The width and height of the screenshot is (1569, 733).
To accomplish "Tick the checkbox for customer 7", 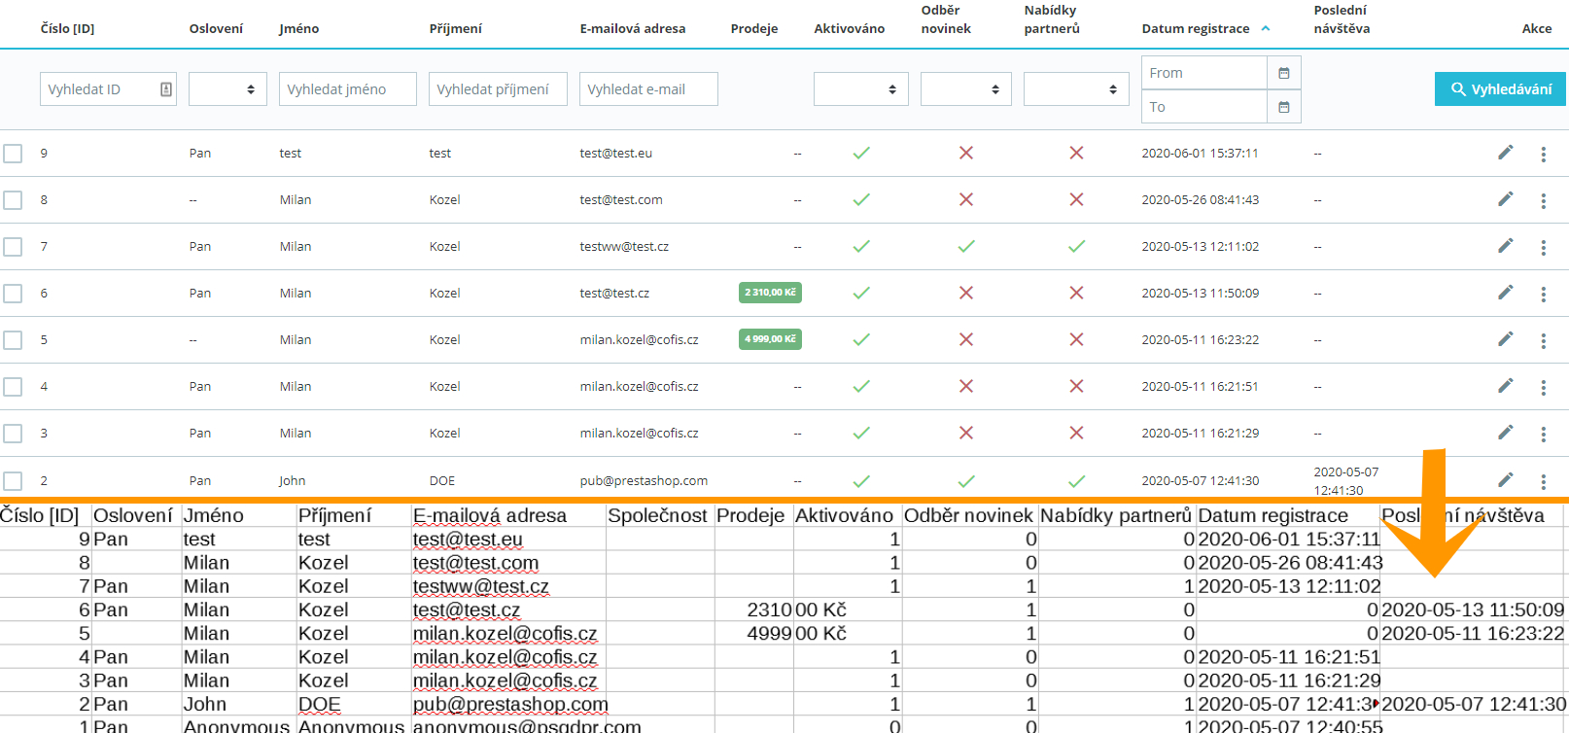I will (x=13, y=247).
